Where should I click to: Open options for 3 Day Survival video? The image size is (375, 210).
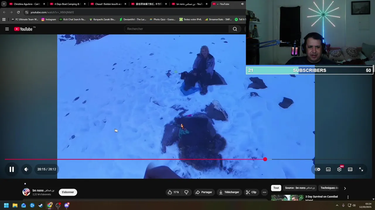[x=348, y=197]
